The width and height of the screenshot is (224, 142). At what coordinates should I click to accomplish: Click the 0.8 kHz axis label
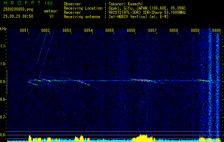pyautogui.click(x=3, y=99)
